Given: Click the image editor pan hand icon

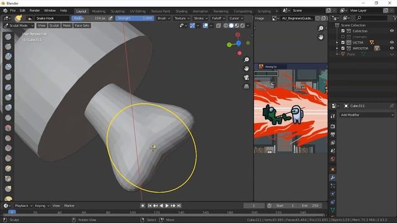Looking at the screenshot, I should tap(321, 37).
